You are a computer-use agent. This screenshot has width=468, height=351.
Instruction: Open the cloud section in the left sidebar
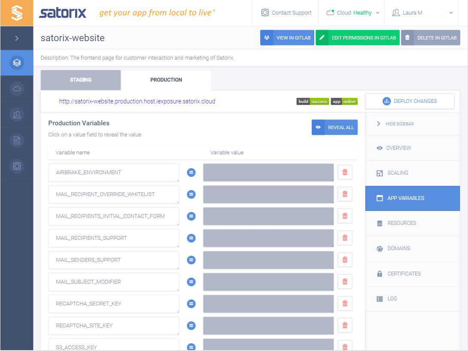[x=17, y=88]
